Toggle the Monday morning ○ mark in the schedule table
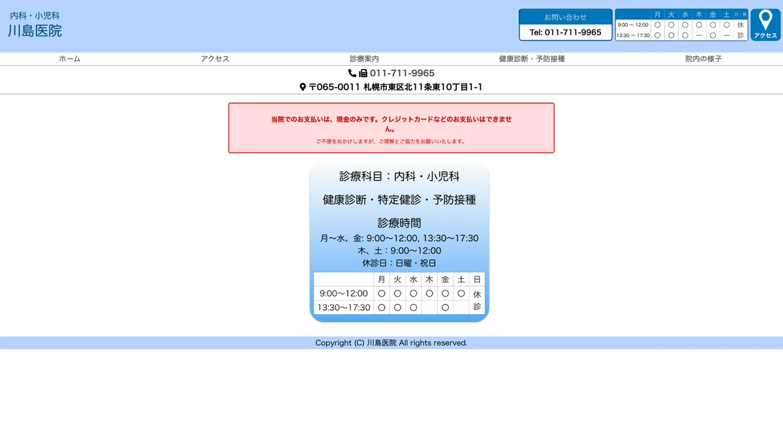The width and height of the screenshot is (783, 440). [381, 293]
